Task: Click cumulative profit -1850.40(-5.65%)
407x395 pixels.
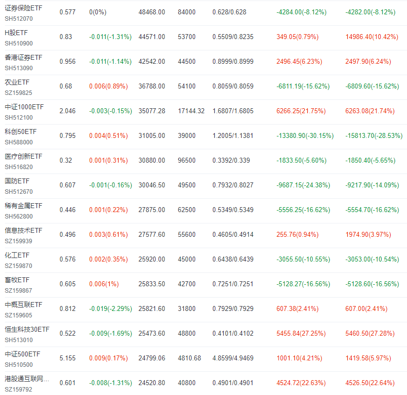Action: 370,160
